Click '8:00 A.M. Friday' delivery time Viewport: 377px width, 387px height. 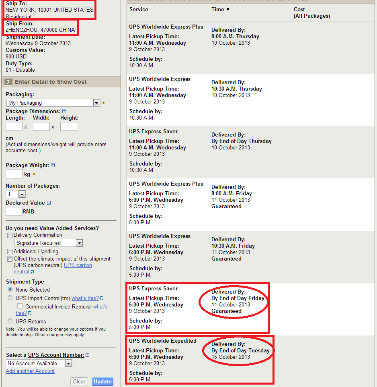[232, 193]
